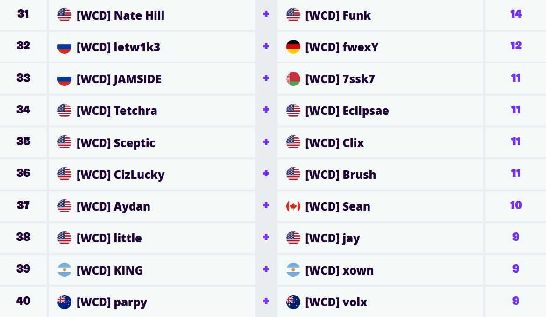Click the Australian flag next to parpy
The image size is (546, 317).
pos(64,301)
